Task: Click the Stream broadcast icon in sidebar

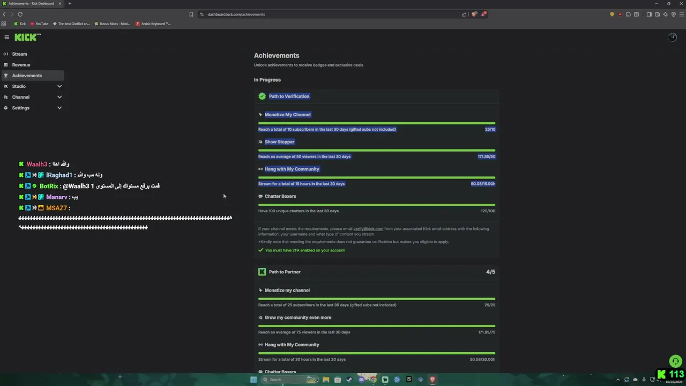Action: click(6, 54)
